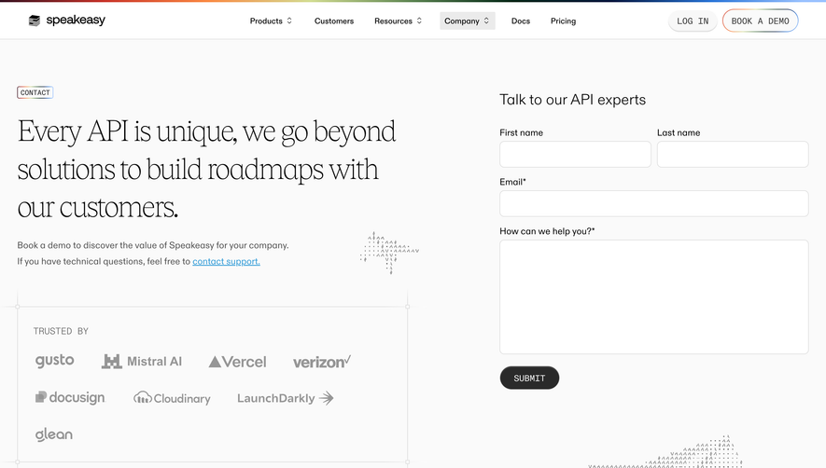The height and width of the screenshot is (468, 826).
Task: Submit the contact form
Action: (x=529, y=378)
